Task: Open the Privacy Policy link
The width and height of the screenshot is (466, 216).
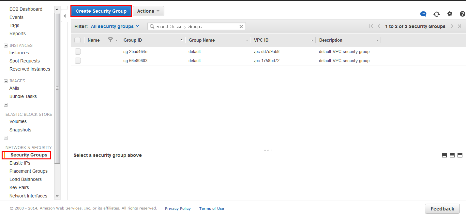Action: 178,209
